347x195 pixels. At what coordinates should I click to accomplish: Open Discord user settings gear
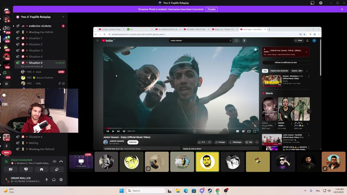61,180
